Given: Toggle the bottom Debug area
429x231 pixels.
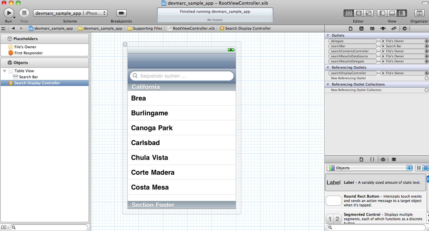Looking at the screenshot, I should (x=392, y=13).
